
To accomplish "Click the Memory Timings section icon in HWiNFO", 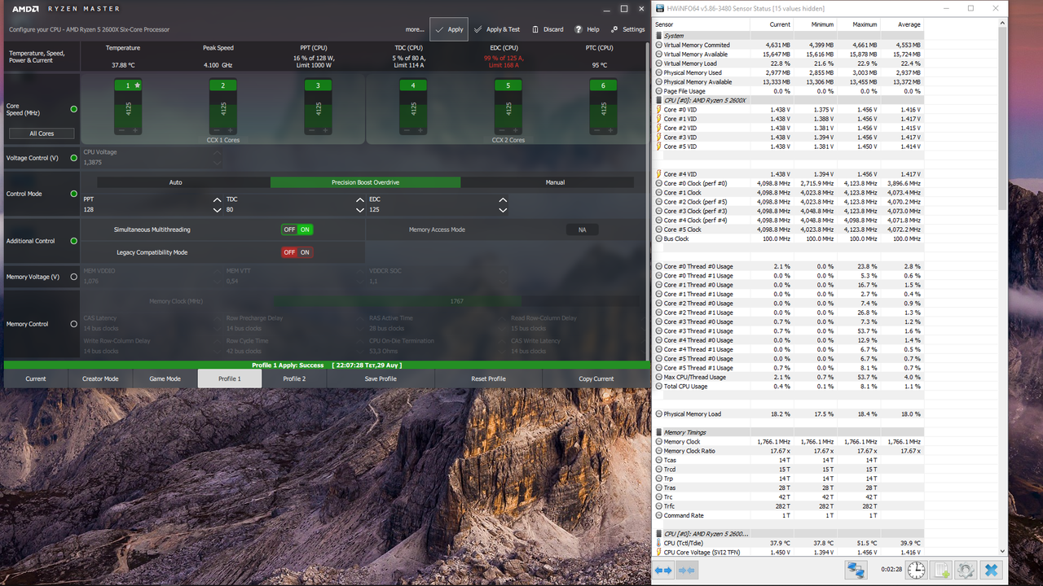I will (659, 433).
